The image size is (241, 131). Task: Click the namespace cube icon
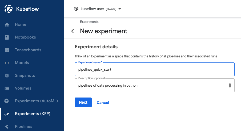coord(76,9)
